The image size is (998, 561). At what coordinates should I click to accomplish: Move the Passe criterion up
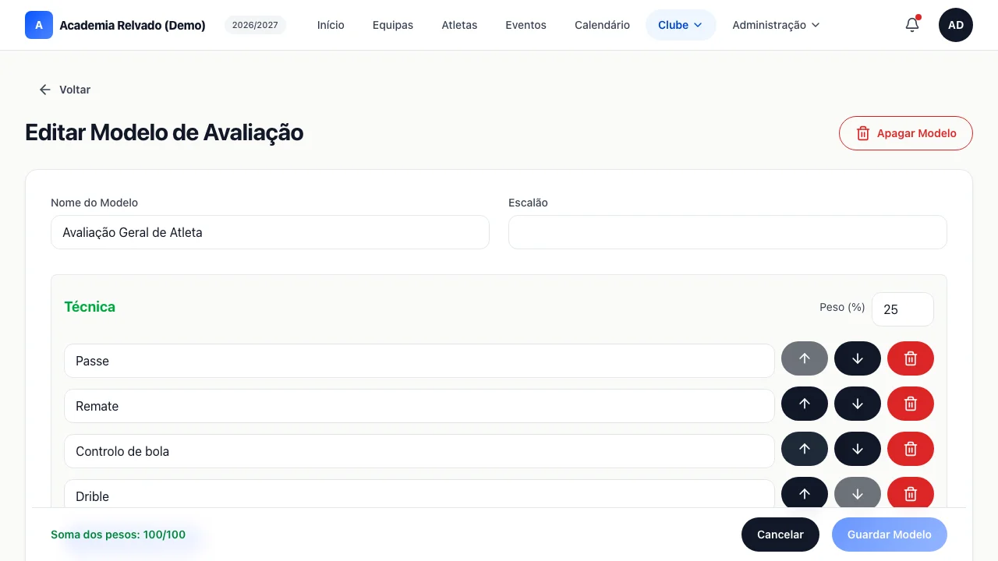tap(805, 358)
